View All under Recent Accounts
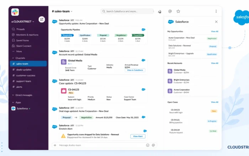This screenshot has height=156, width=249. click(x=214, y=63)
